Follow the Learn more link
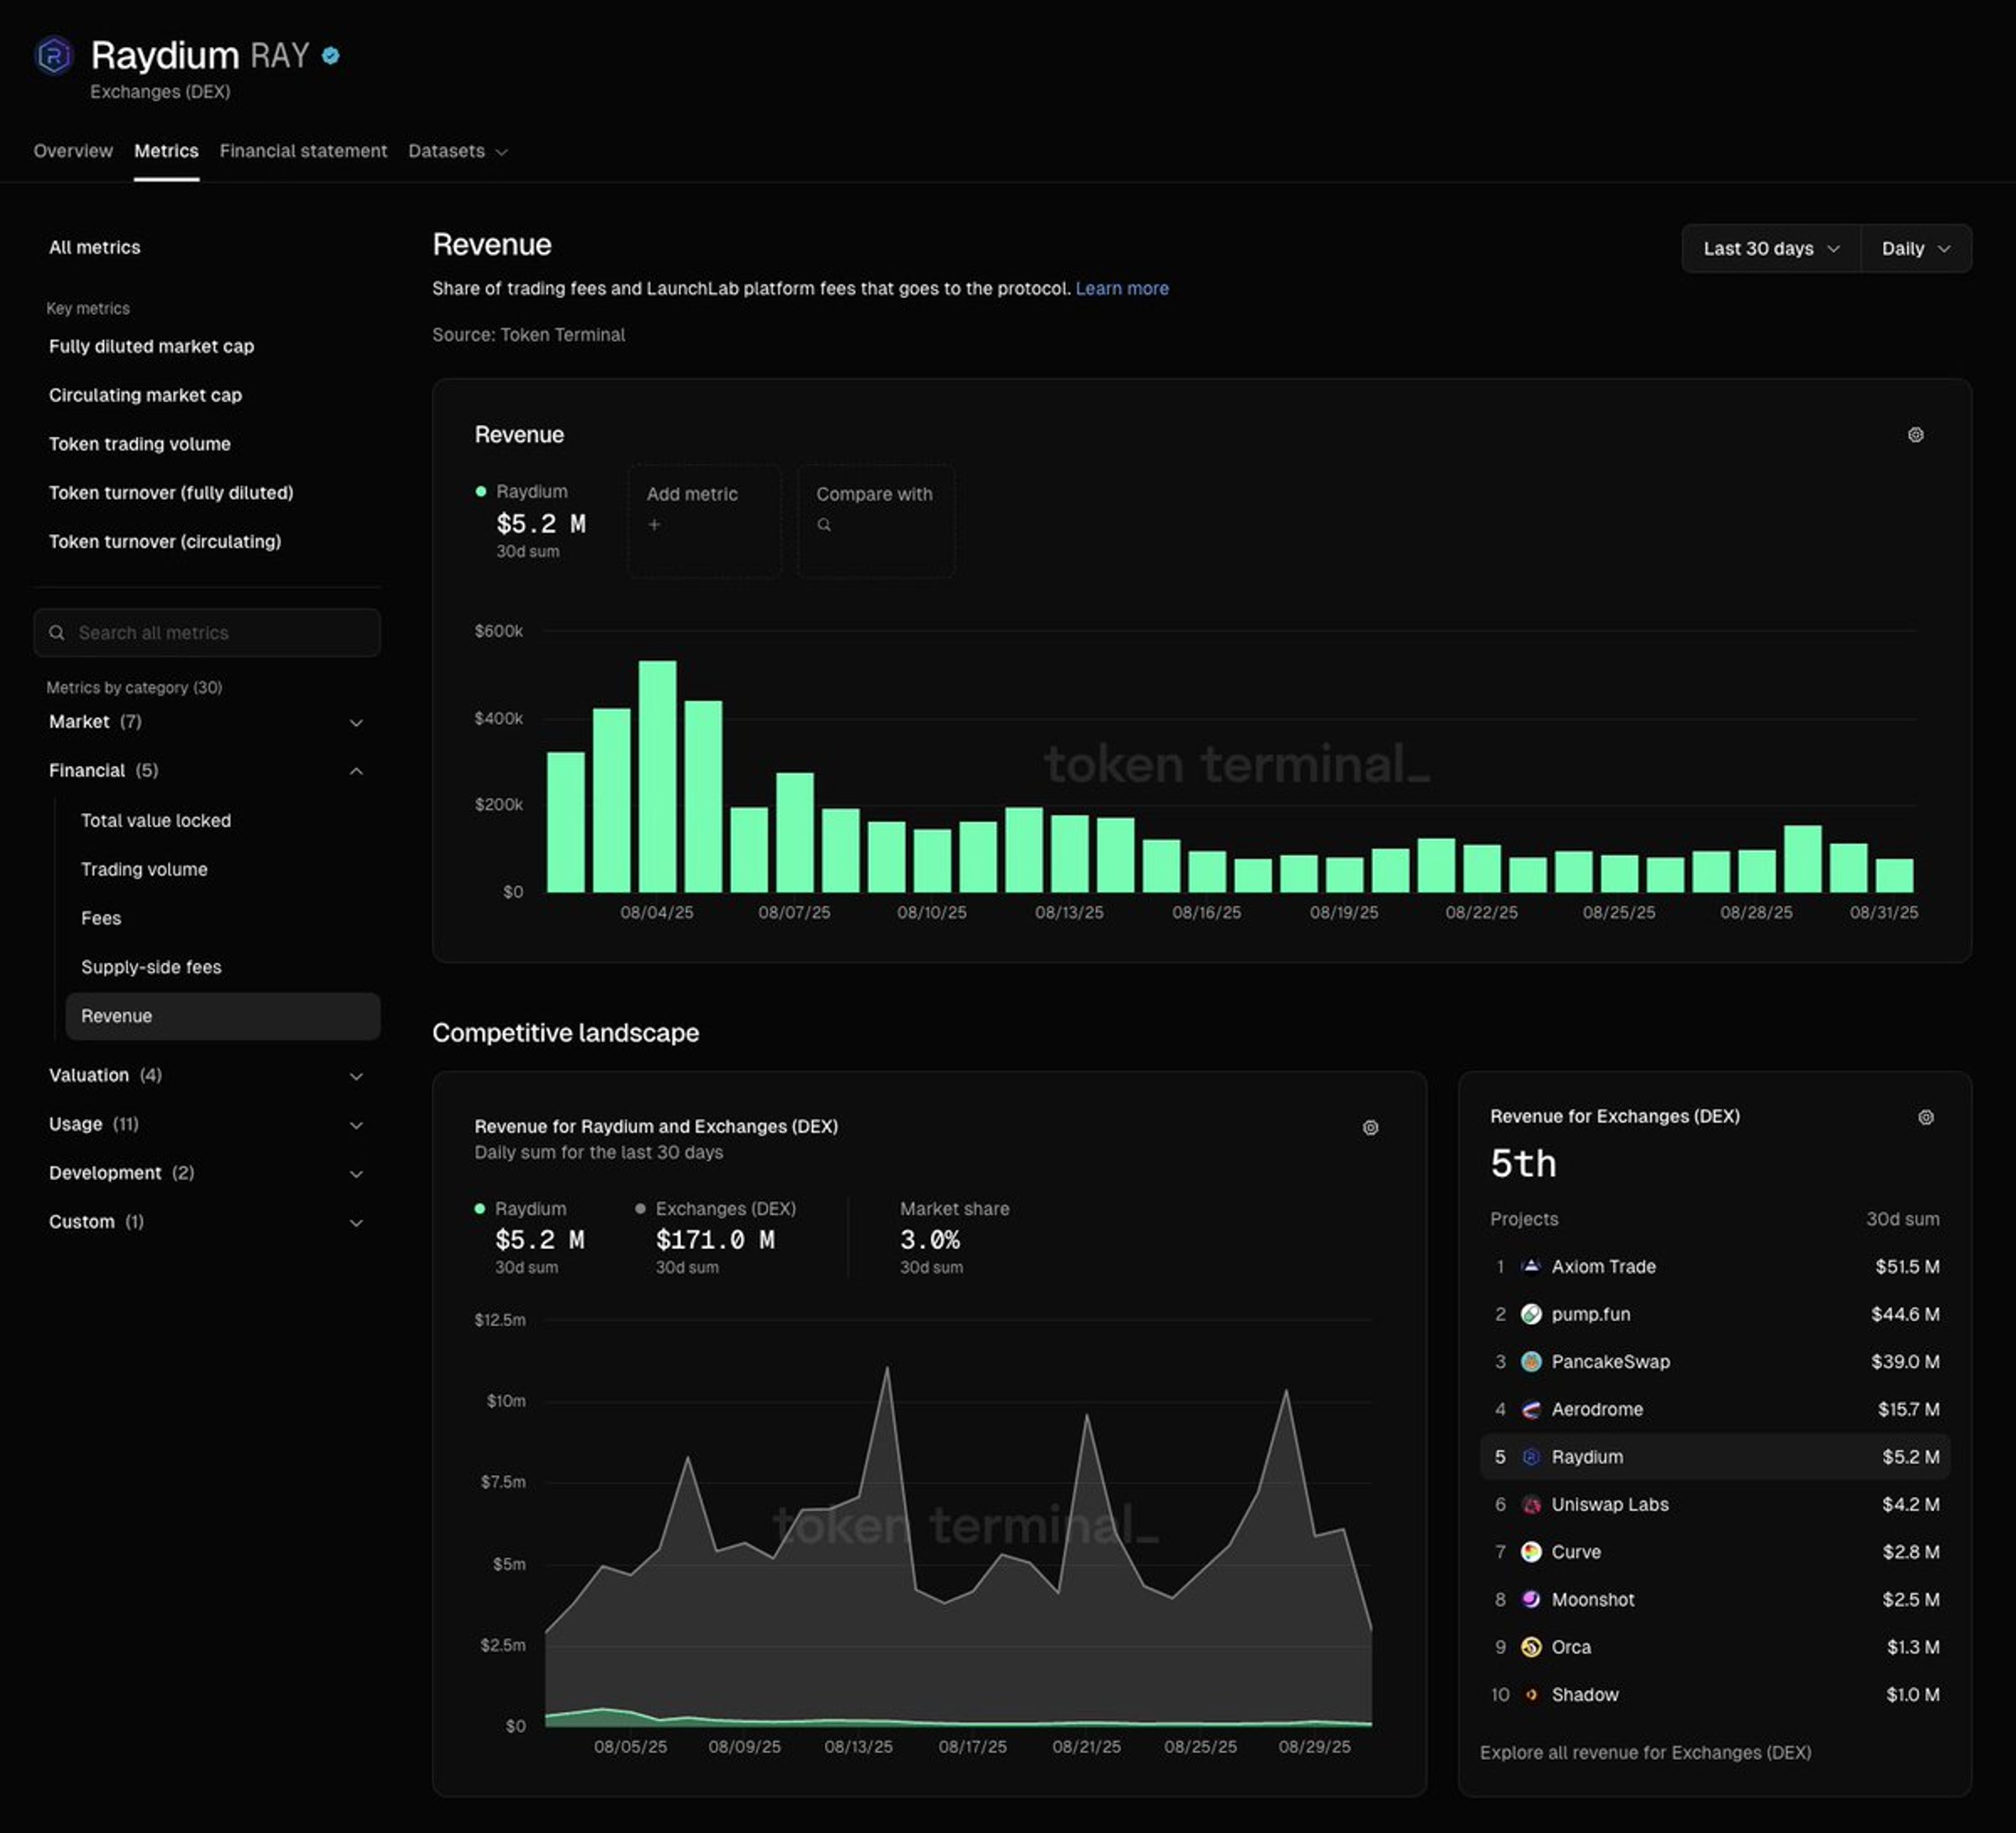2016x1833 pixels. tap(1122, 288)
